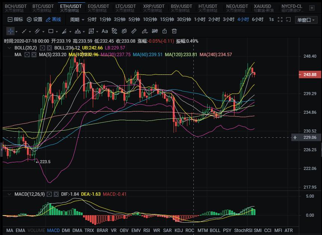The height and width of the screenshot is (235, 322).
Task: Select the wave pattern drawing tool
Action: click(78, 31)
